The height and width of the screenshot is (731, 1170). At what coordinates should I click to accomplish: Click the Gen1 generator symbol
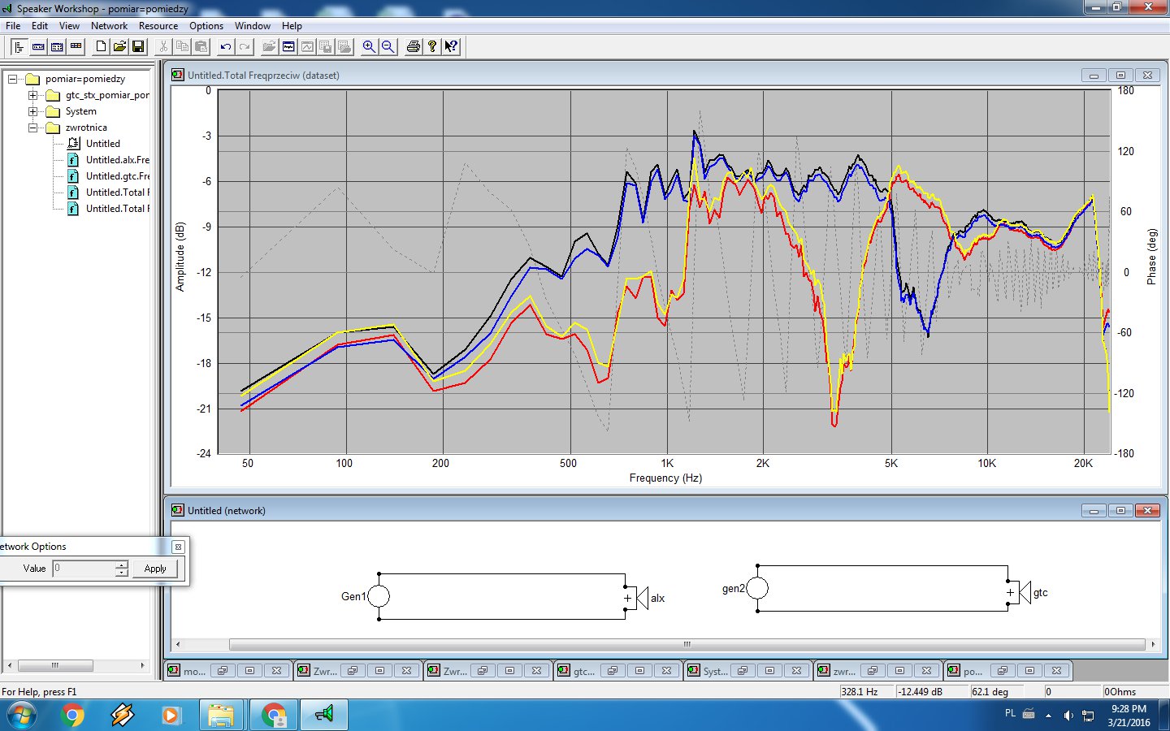coord(379,596)
